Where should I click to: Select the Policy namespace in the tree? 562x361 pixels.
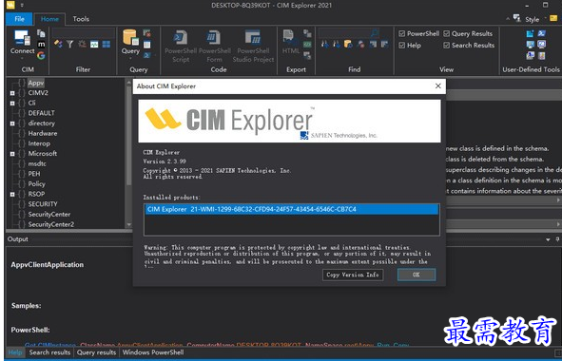click(36, 184)
